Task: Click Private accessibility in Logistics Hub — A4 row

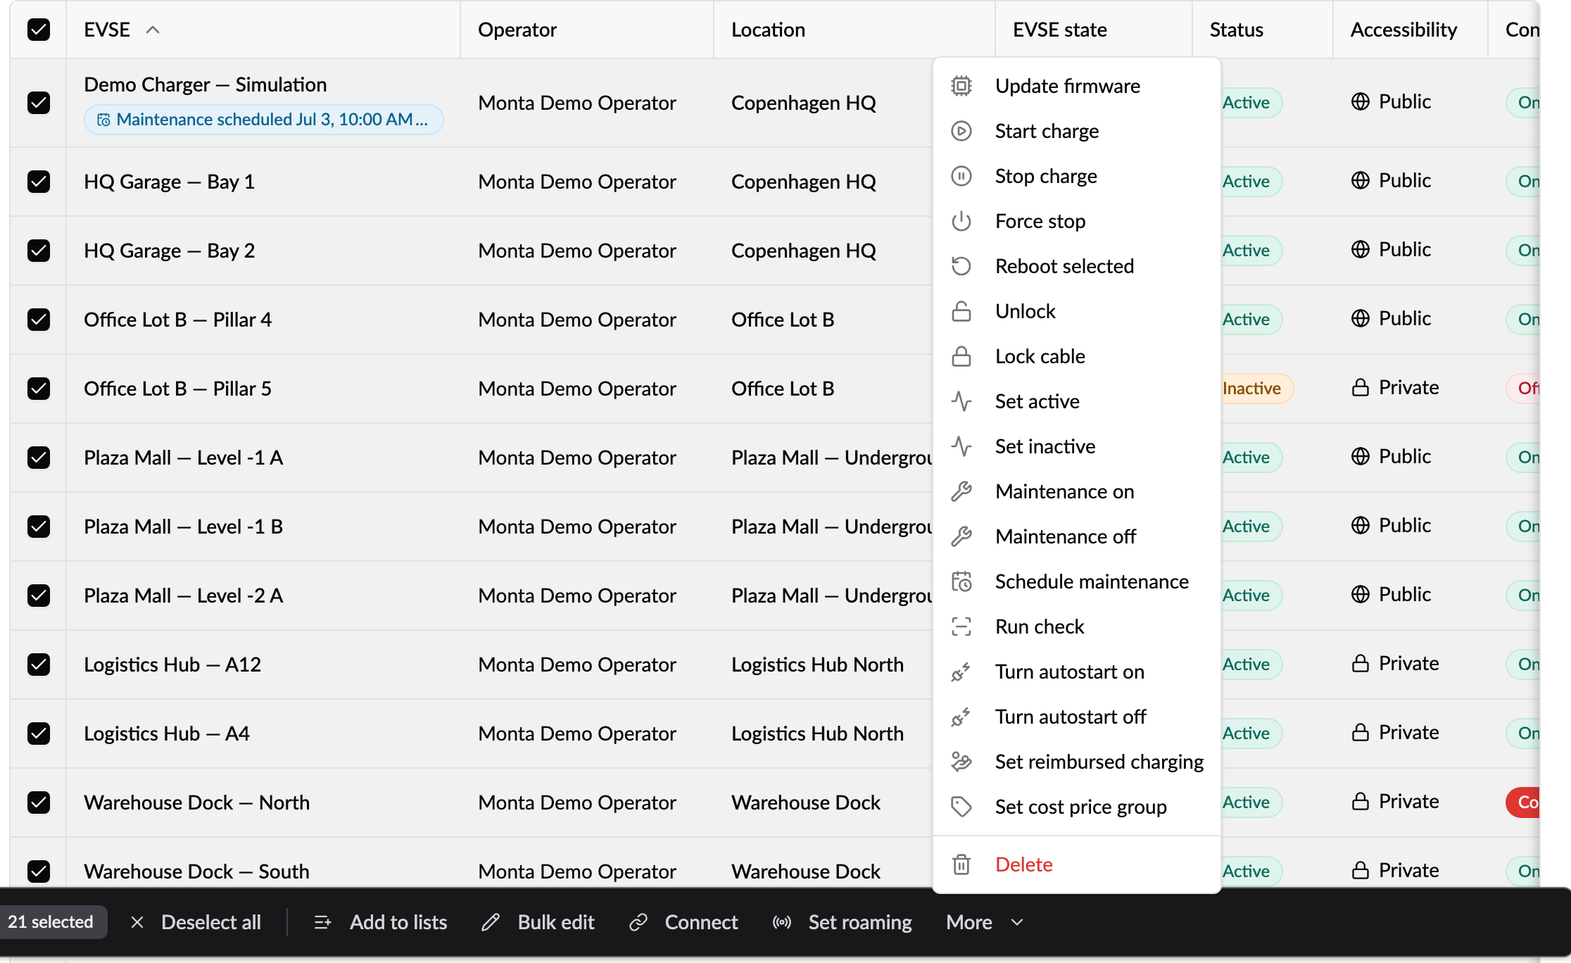Action: tap(1395, 732)
